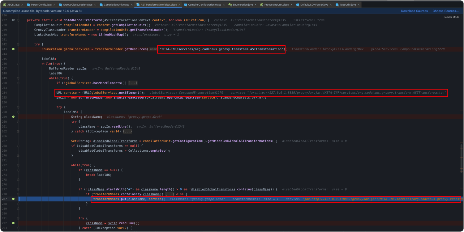
Task: Toggle the breakpoint on line 287
Action: (x=13, y=199)
